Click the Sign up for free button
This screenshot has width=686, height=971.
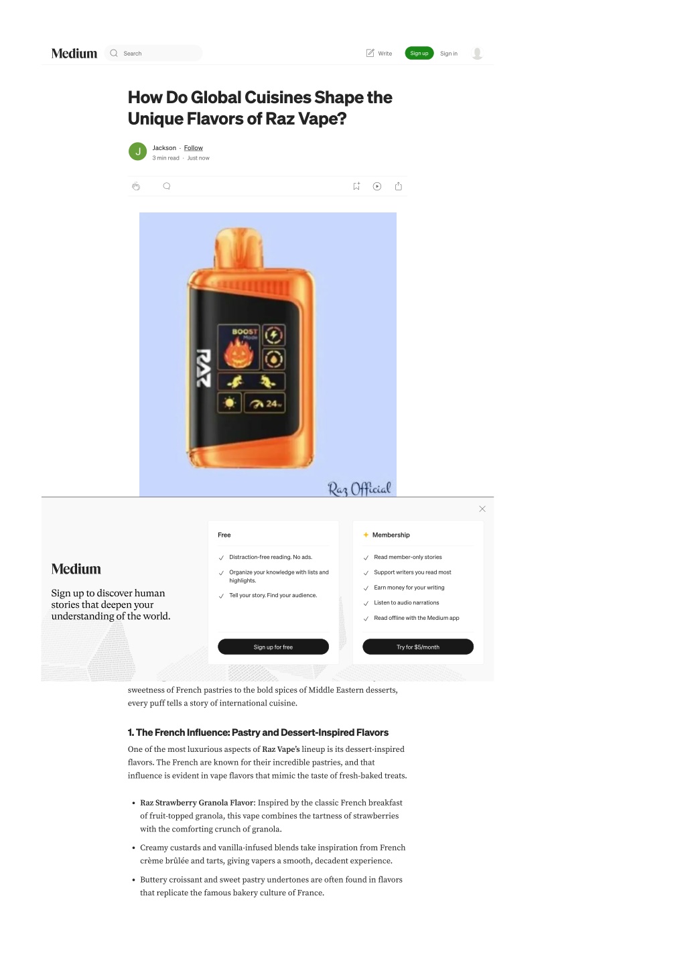pyautogui.click(x=273, y=647)
